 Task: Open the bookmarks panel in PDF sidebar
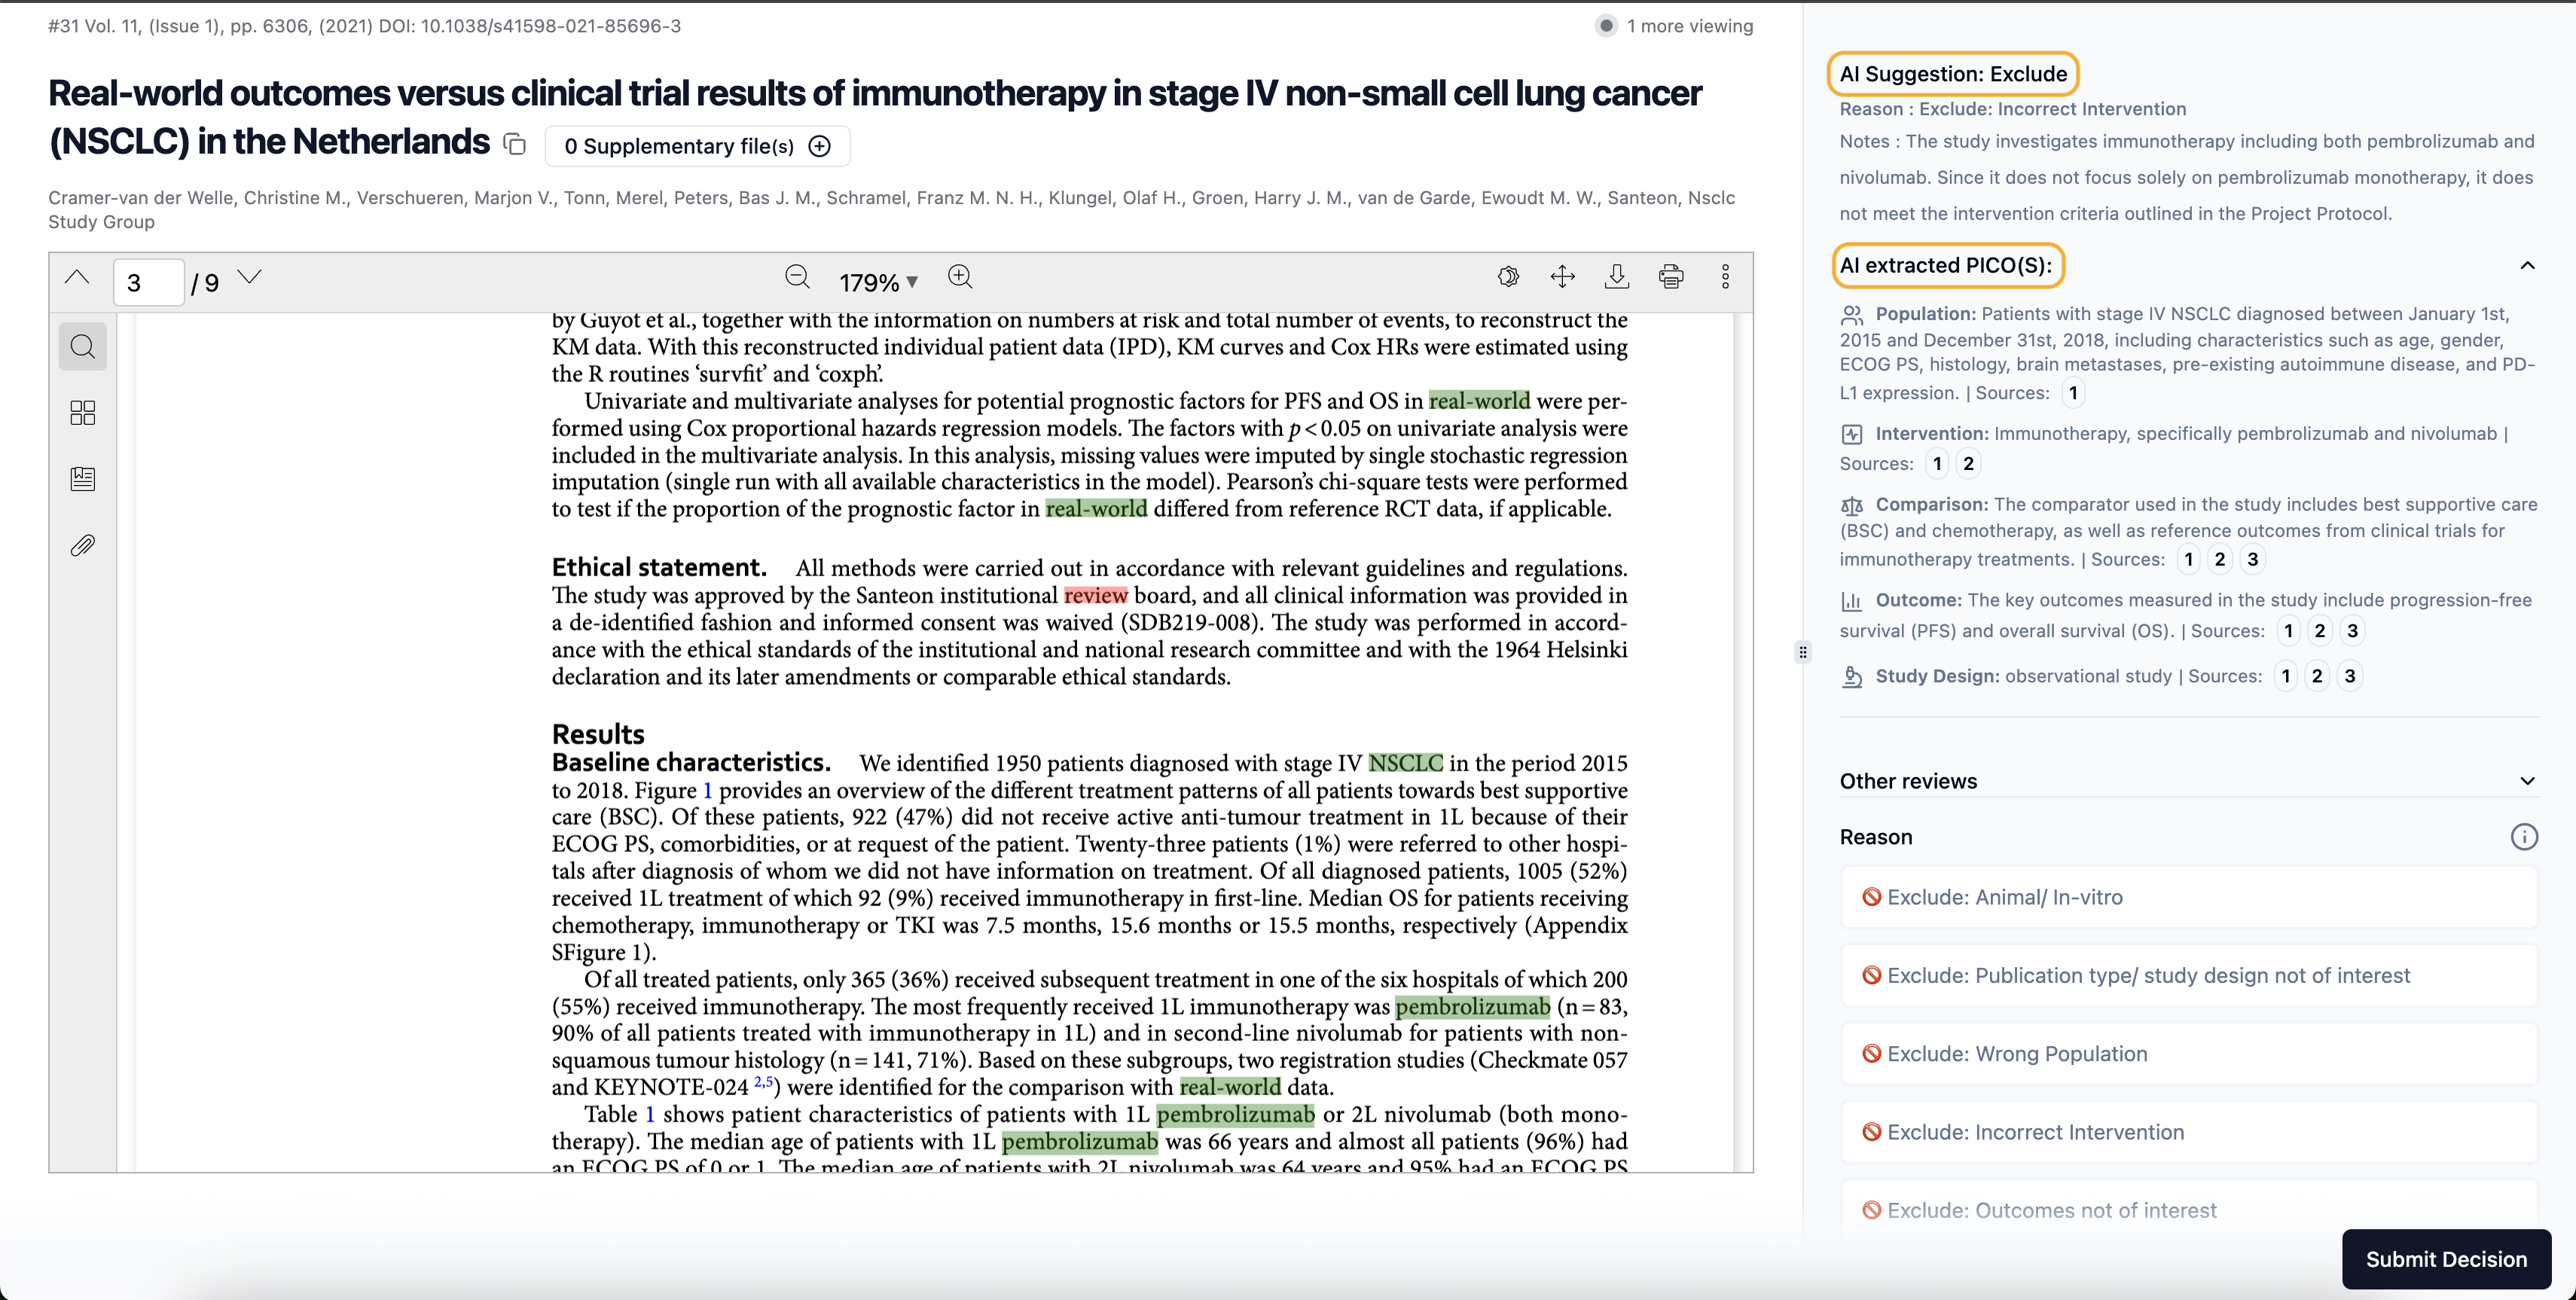(x=83, y=479)
